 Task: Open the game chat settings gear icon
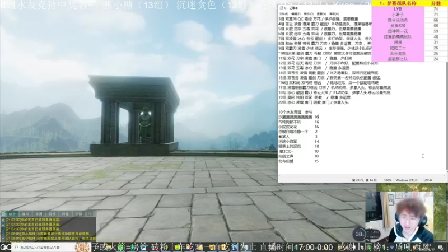click(x=3, y=214)
